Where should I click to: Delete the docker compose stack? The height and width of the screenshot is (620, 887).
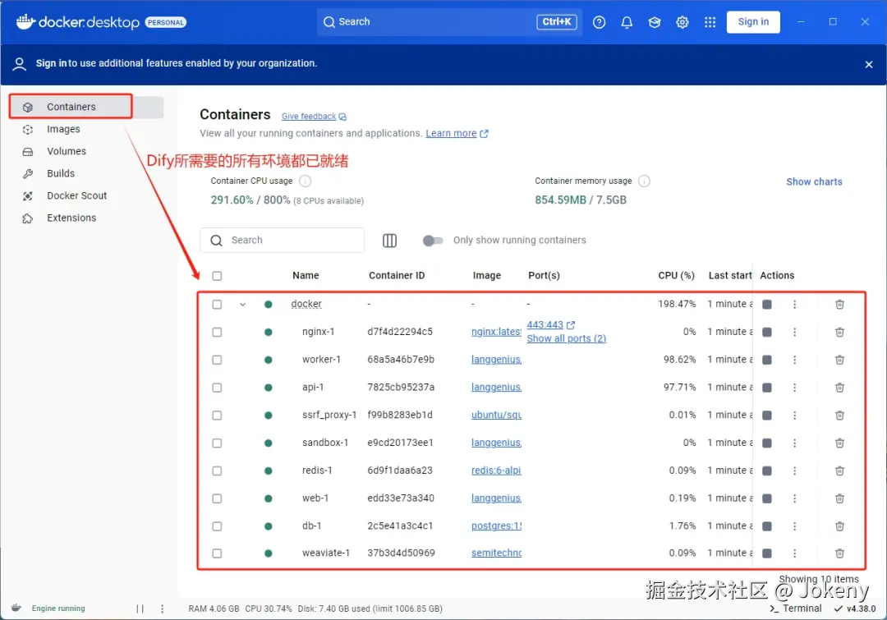840,305
